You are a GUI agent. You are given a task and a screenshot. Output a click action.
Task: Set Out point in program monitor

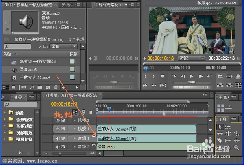click(154, 77)
